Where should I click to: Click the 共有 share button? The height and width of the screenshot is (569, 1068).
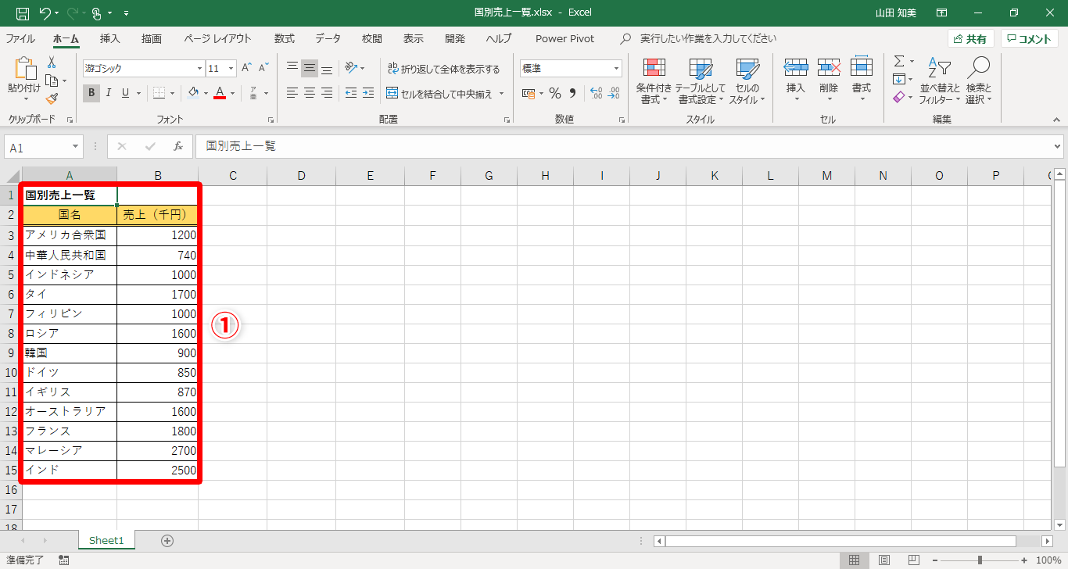[x=970, y=39]
